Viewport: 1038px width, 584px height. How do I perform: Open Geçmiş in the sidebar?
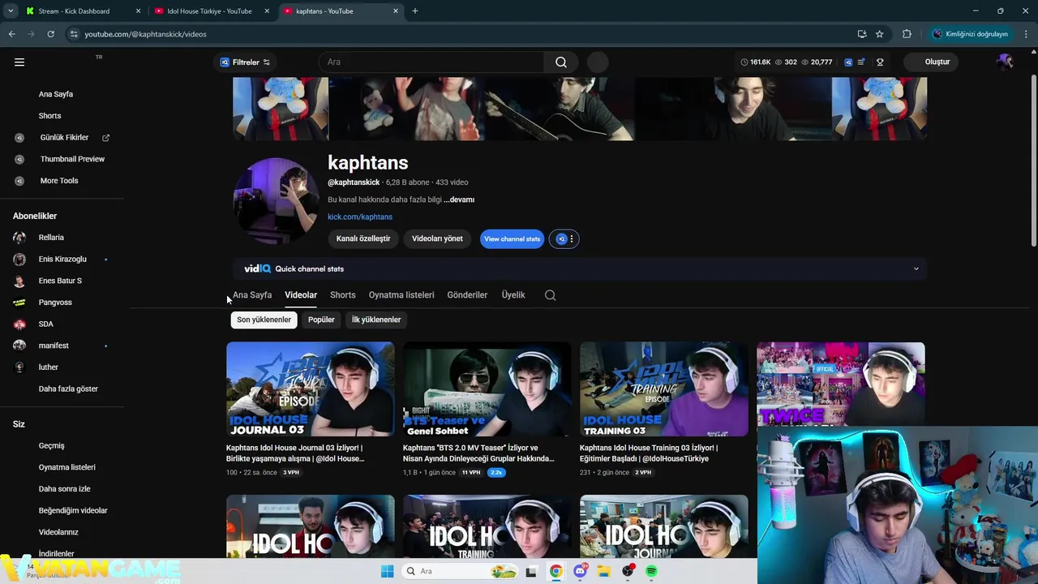[51, 446]
